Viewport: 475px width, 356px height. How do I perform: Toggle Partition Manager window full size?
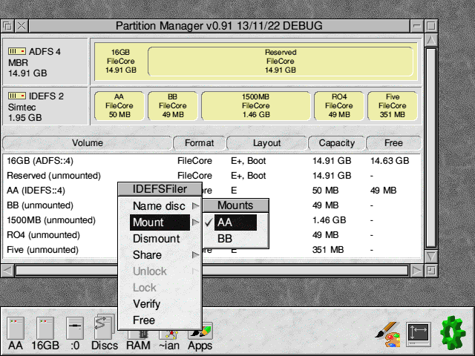tap(430, 26)
